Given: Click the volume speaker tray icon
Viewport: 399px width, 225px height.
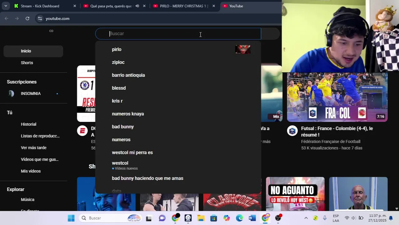Looking at the screenshot, I should (353, 218).
